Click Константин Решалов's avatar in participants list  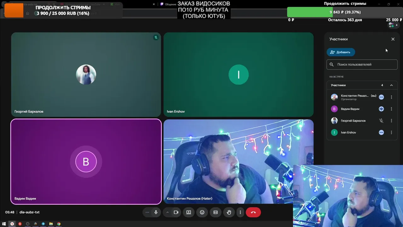pos(334,97)
